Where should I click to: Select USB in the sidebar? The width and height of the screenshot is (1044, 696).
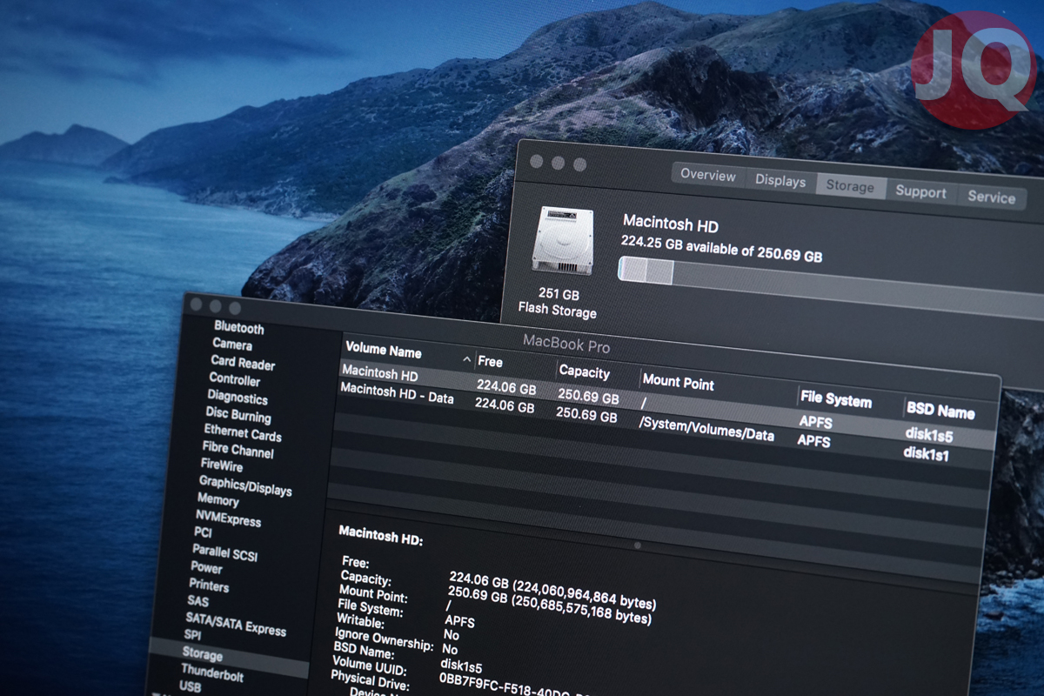(x=190, y=686)
